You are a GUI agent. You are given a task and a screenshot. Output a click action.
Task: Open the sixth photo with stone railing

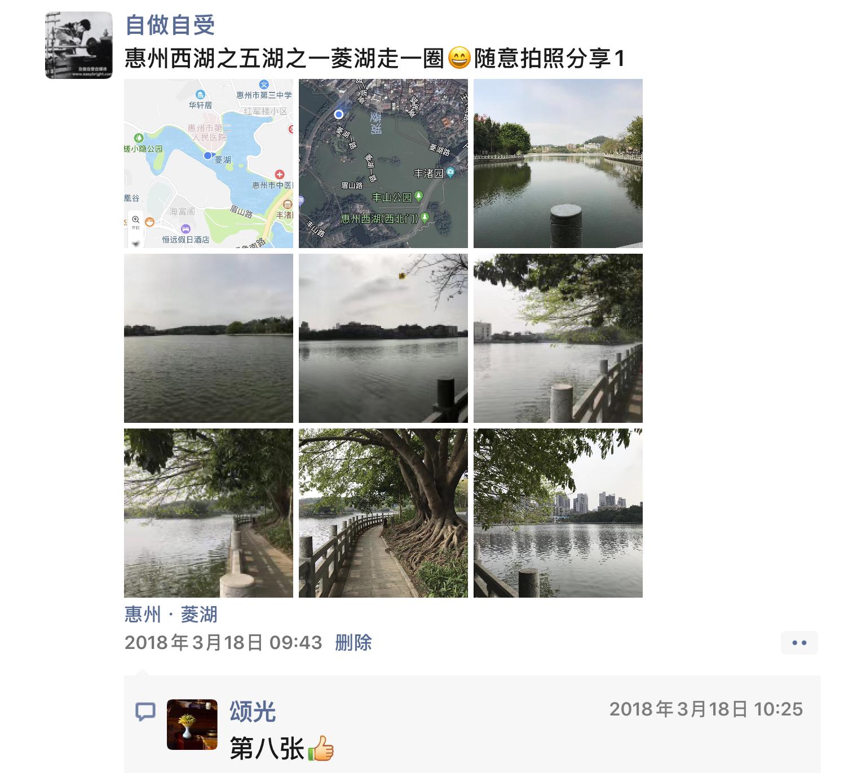tap(558, 338)
